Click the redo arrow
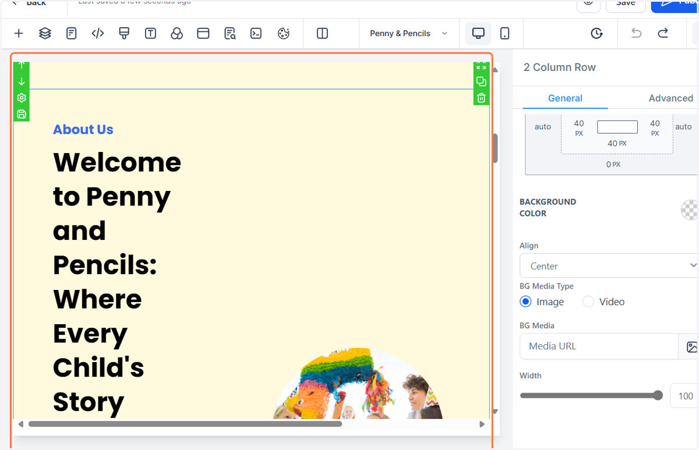 [663, 33]
